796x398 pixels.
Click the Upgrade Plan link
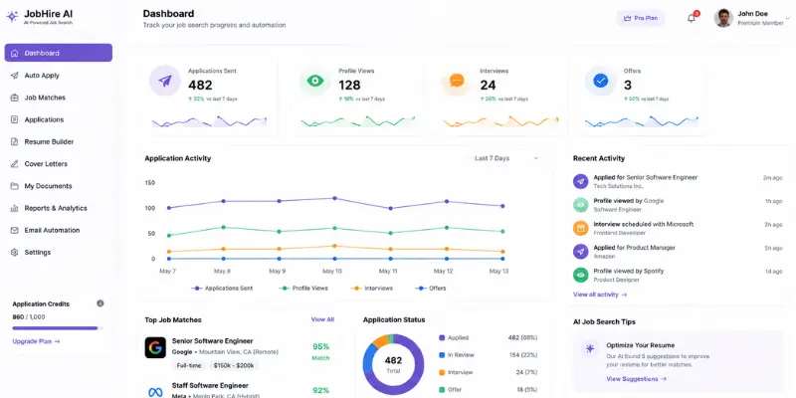[36, 341]
